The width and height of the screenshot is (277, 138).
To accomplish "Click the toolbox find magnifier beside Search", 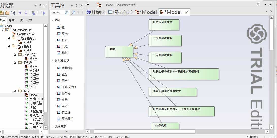I will pos(73,13).
